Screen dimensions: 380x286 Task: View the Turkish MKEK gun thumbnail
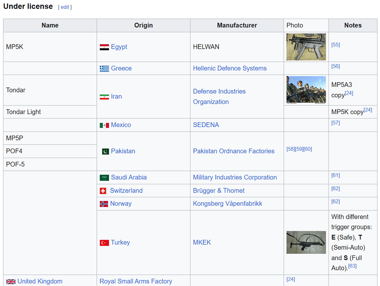coord(306,242)
